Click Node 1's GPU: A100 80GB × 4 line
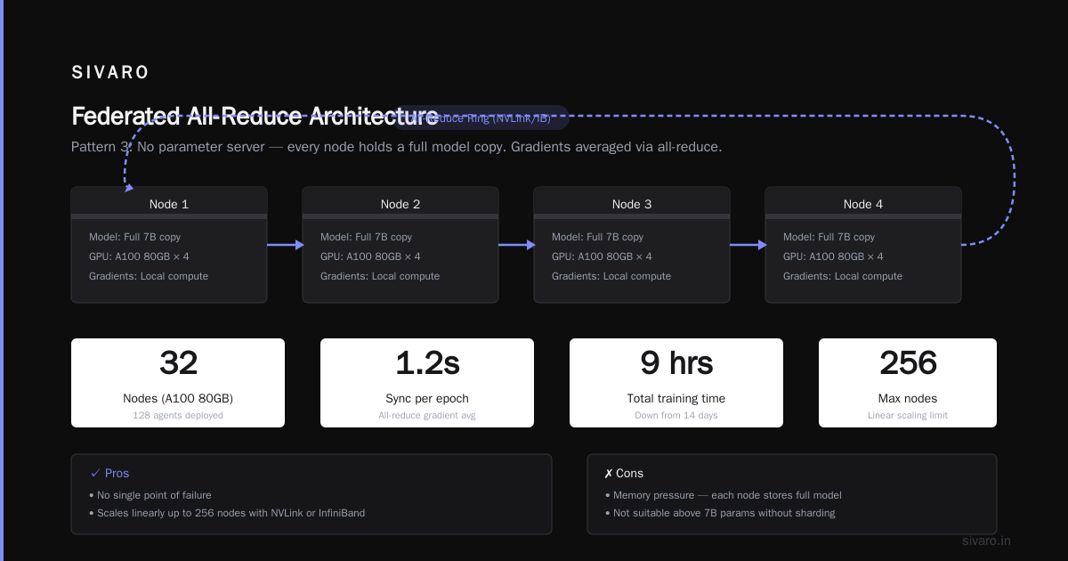Viewport: 1068px width, 561px height. tap(139, 256)
